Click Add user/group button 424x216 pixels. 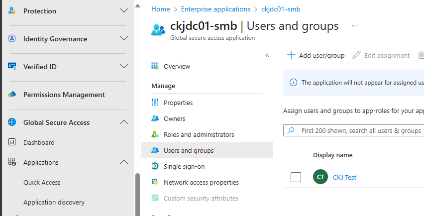(316, 55)
